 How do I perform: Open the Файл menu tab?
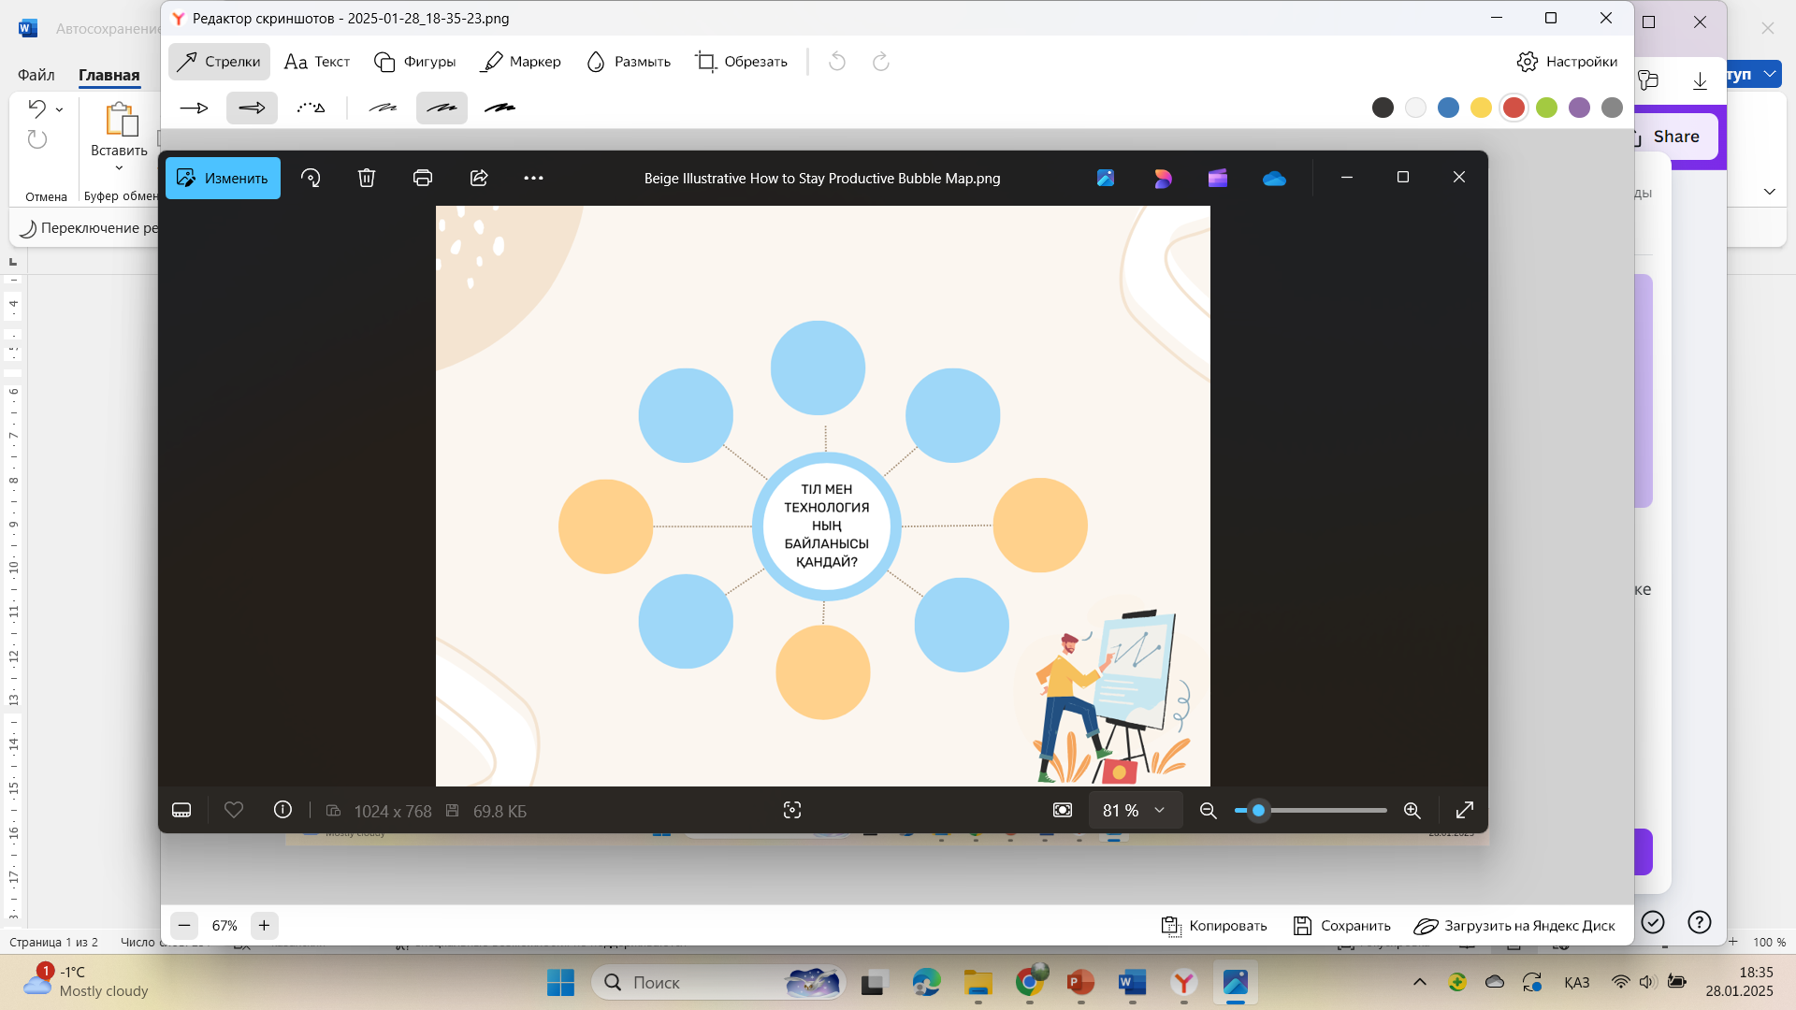coord(36,75)
